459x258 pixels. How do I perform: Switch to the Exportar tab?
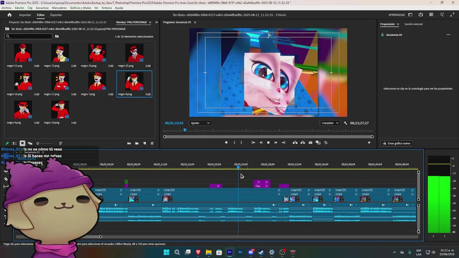pos(56,15)
